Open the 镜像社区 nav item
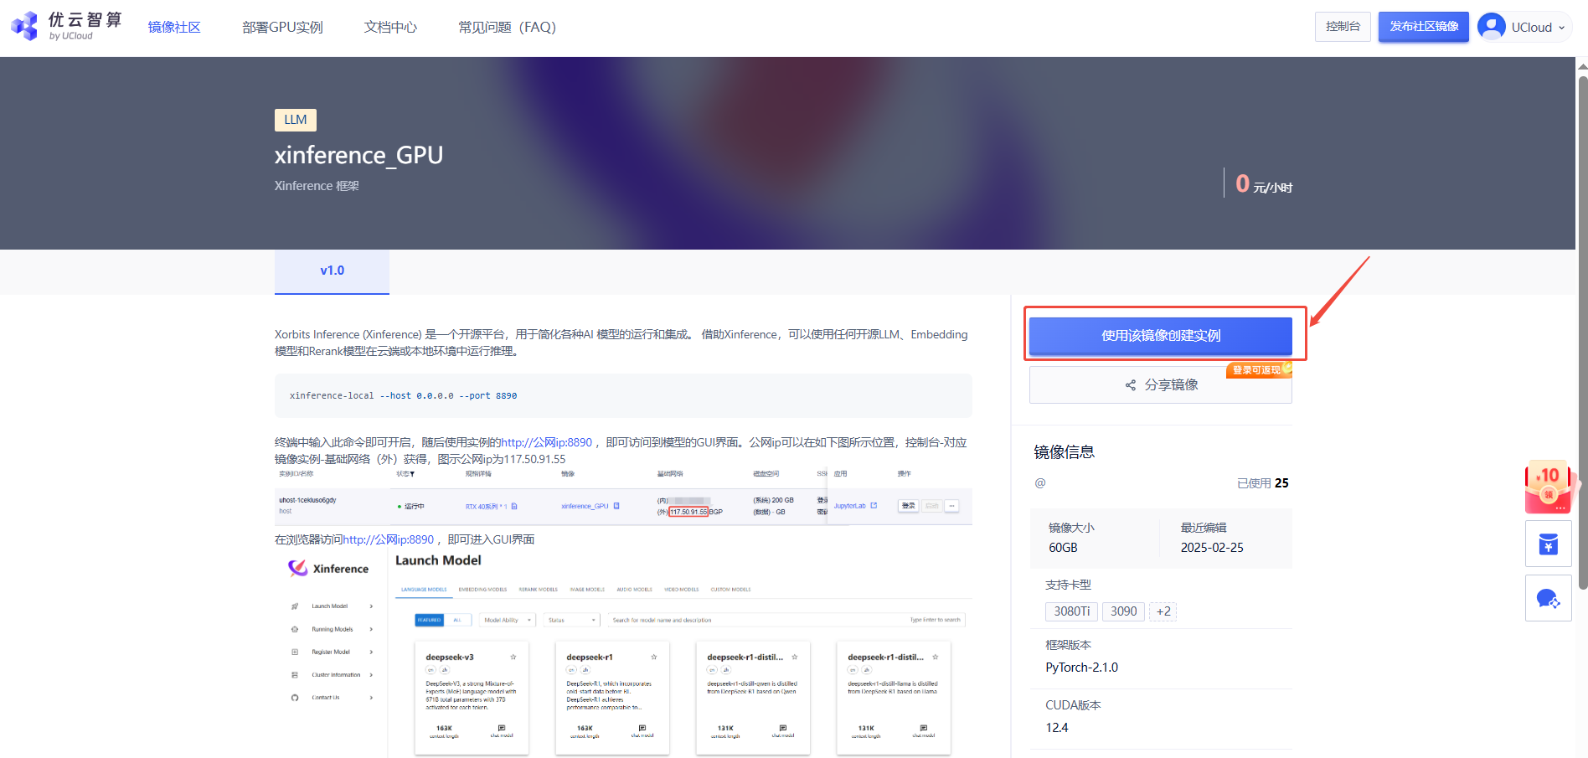This screenshot has height=758, width=1588. coord(174,28)
